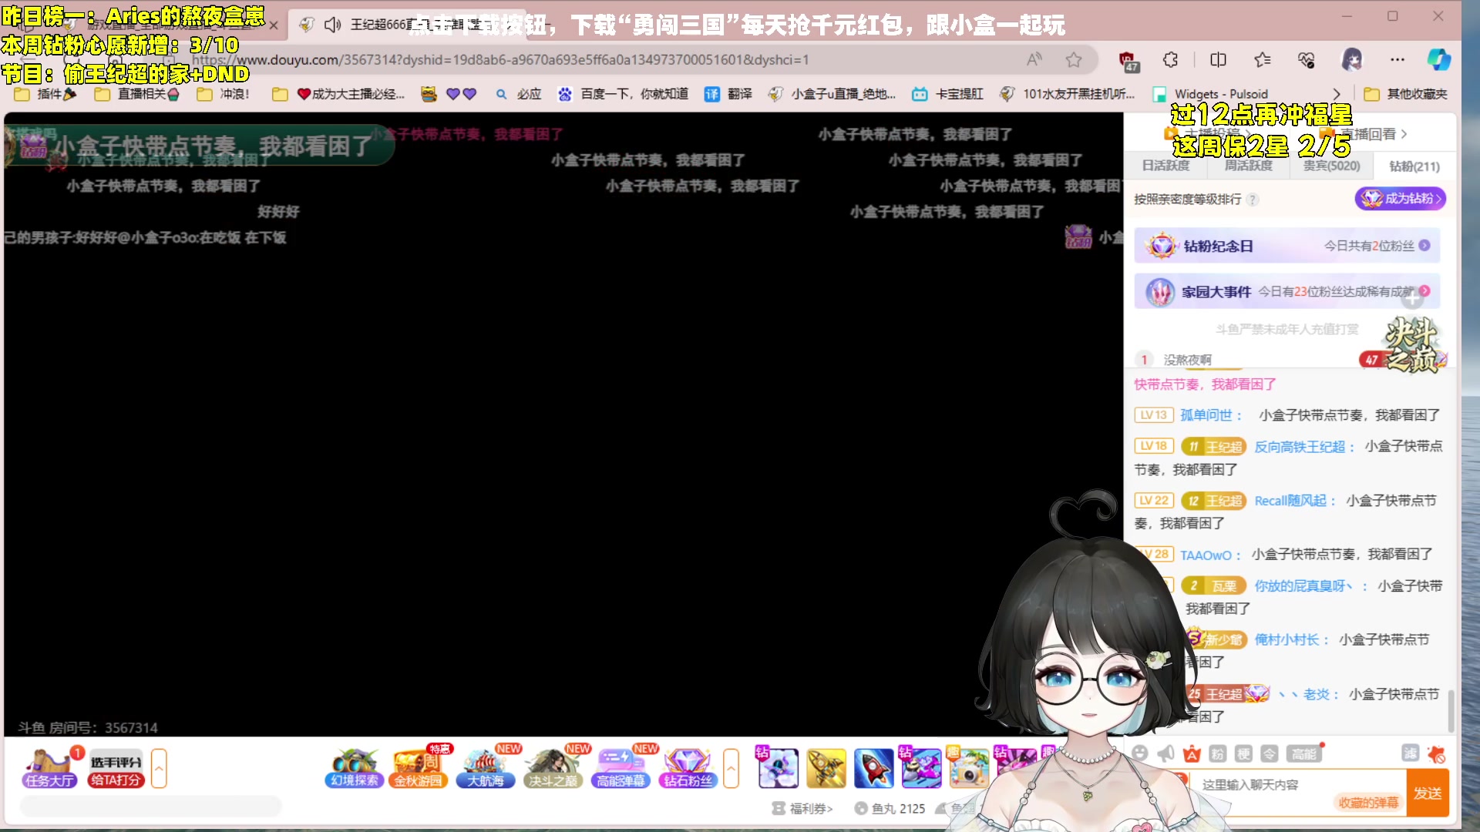Switch to the 贵宾(5020) tab
Viewport: 1480px width, 832px height.
click(x=1330, y=166)
